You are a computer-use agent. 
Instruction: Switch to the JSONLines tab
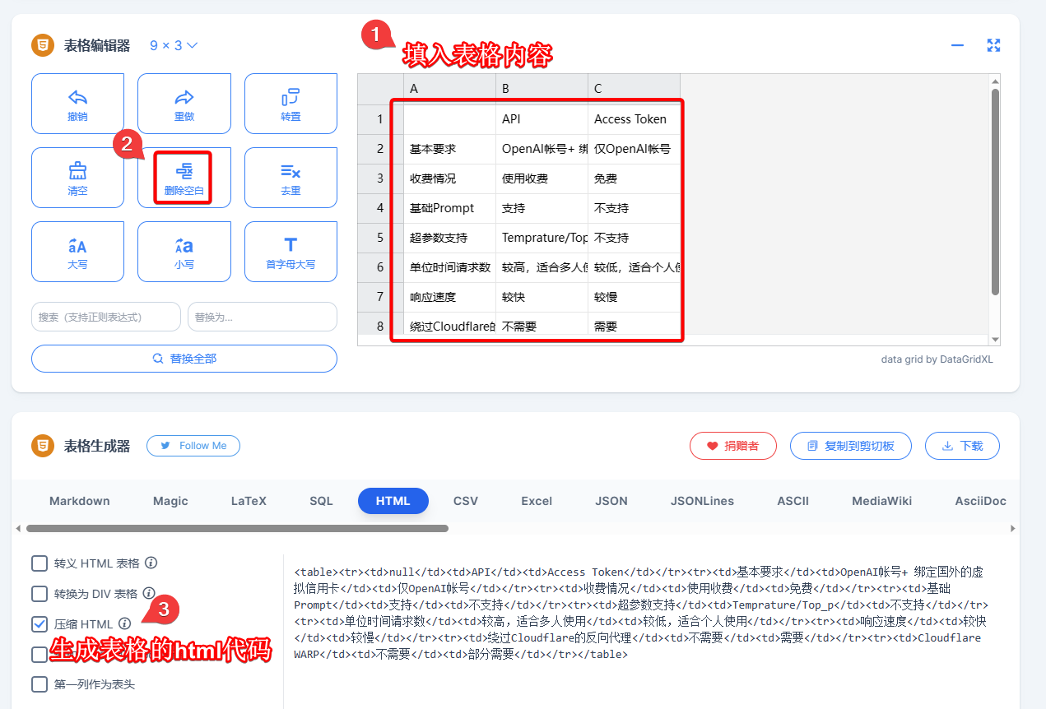(x=702, y=501)
